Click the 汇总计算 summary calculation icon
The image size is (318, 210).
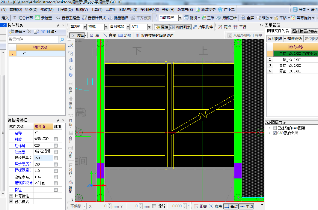click(x=15, y=18)
